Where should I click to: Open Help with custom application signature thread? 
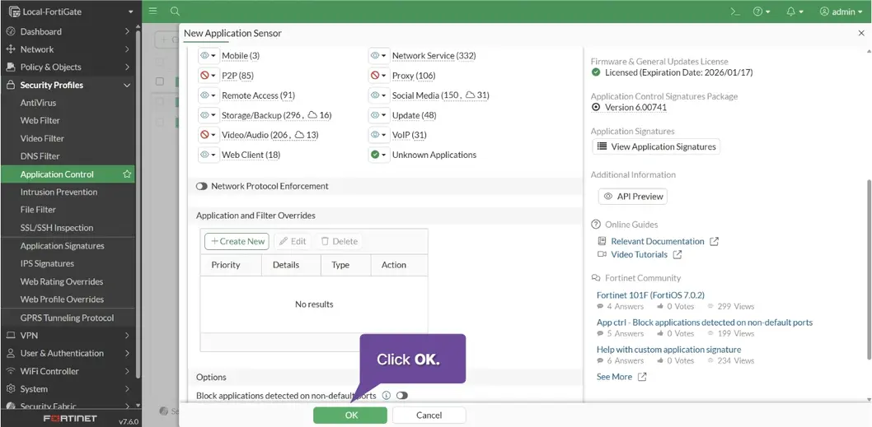coord(669,350)
